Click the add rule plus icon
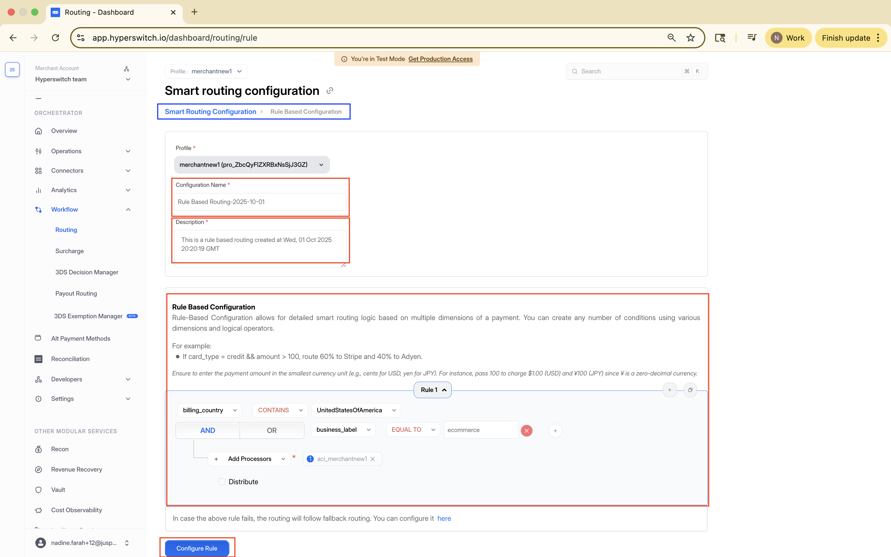 (x=669, y=390)
